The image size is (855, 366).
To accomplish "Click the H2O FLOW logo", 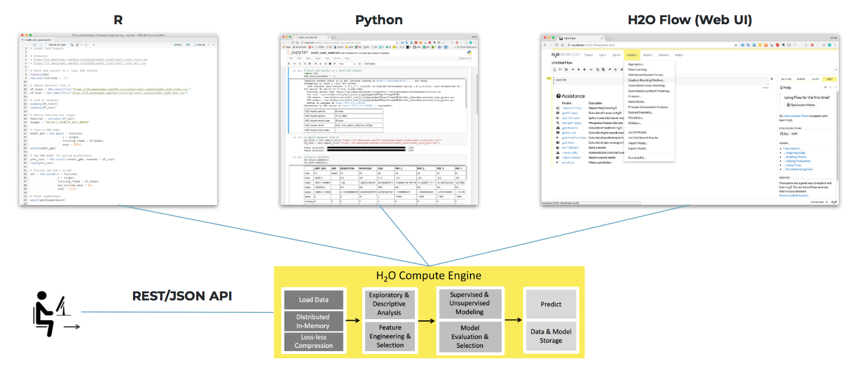I will coord(567,55).
